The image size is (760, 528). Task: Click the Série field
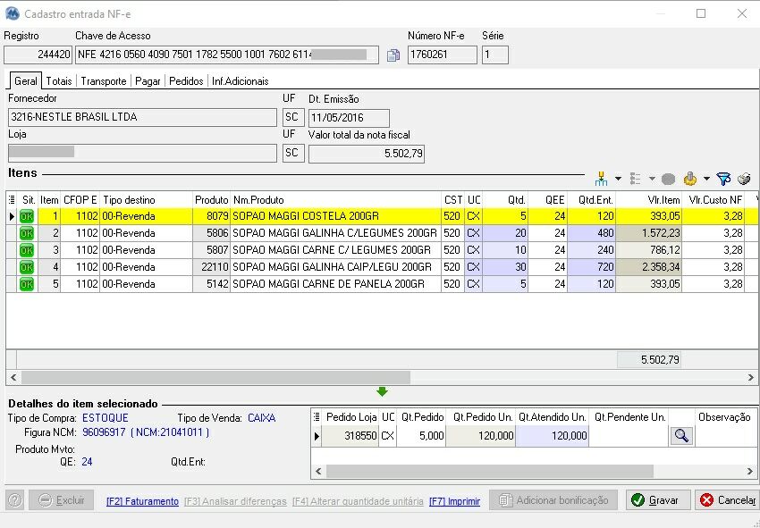494,54
